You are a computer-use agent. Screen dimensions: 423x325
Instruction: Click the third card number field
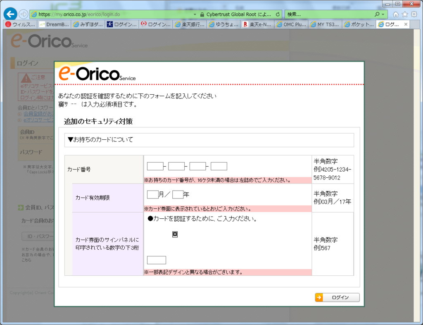pos(198,166)
